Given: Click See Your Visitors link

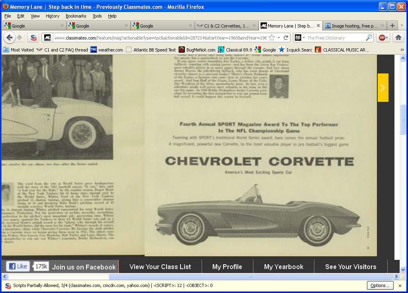Looking at the screenshot, I should pos(351,267).
